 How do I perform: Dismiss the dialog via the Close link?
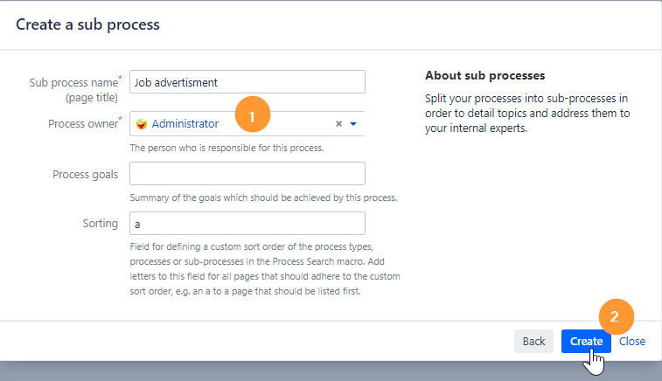click(x=632, y=342)
